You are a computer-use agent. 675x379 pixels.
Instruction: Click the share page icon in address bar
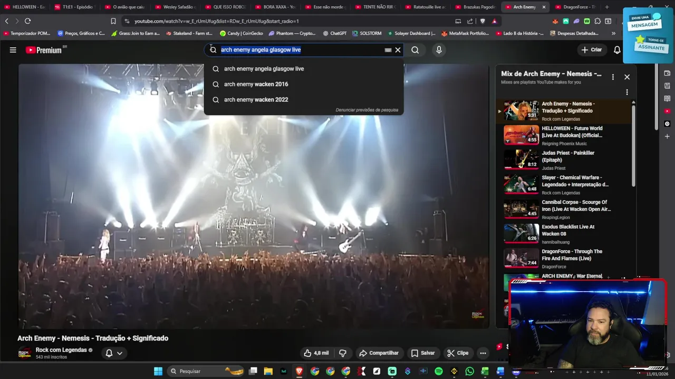(x=470, y=21)
